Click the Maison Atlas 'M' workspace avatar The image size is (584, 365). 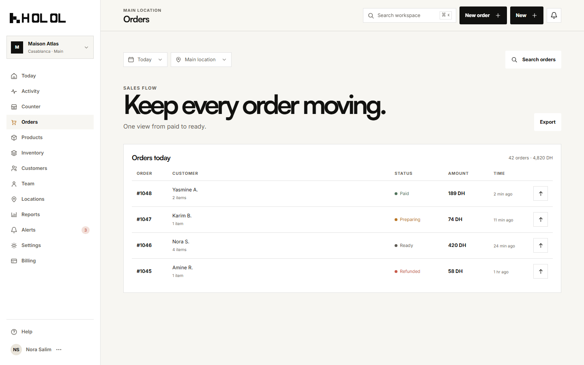pos(17,47)
